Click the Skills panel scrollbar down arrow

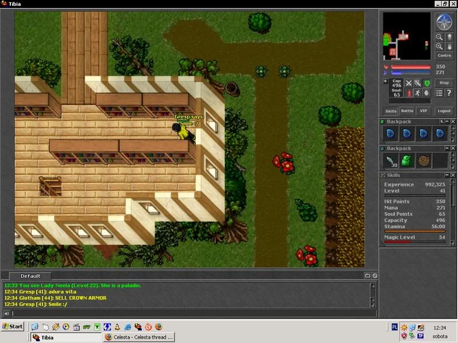click(453, 242)
